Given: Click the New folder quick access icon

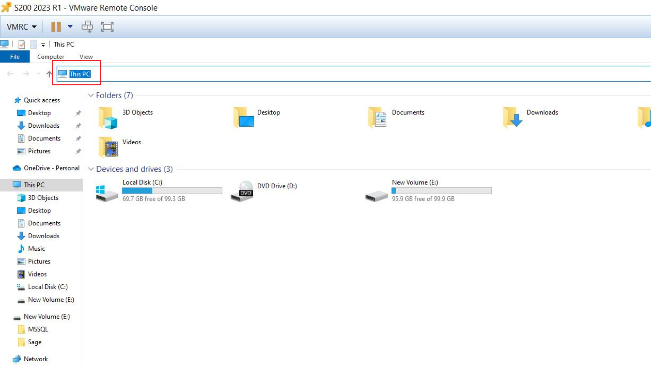Looking at the screenshot, I should [34, 44].
